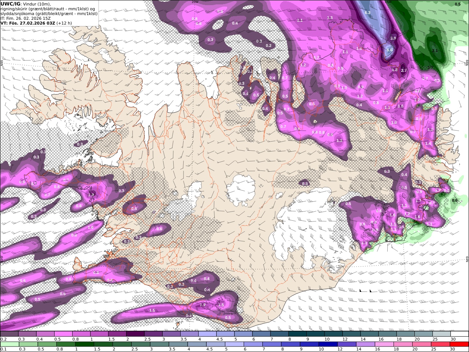The width and height of the screenshot is (469, 352).
Task: Click the 1.9 precipitation value on the map
Action: (203, 305)
